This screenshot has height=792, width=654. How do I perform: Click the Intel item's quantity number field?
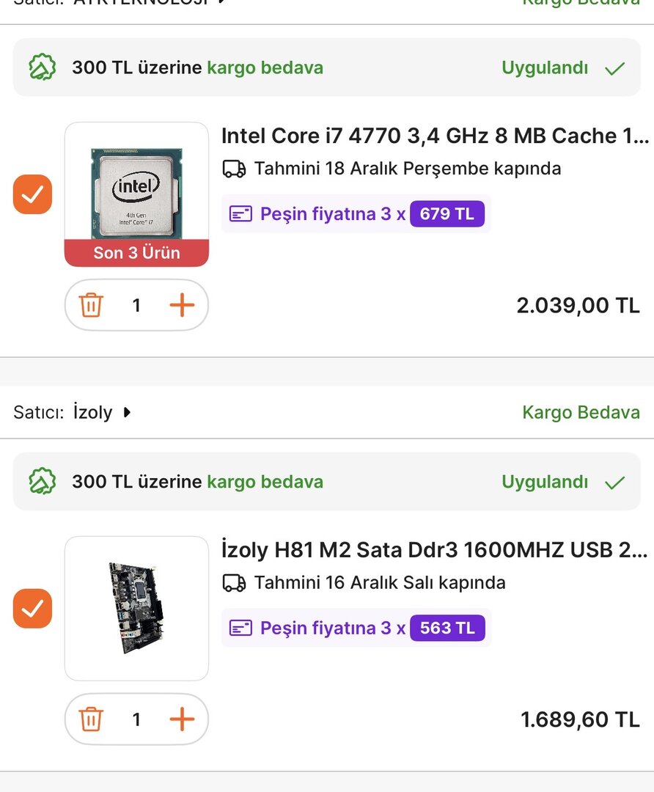coord(136,304)
